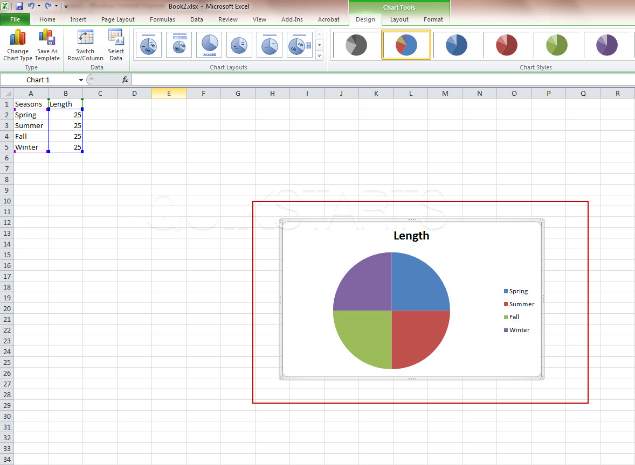Click cell A5 containing Winter
Screen dimensions: 635x465
(x=31, y=147)
